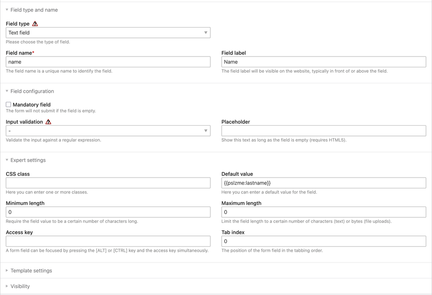Image resolution: width=432 pixels, height=295 pixels.
Task: Click help wizard icon beside Field type
Action: 35,24
